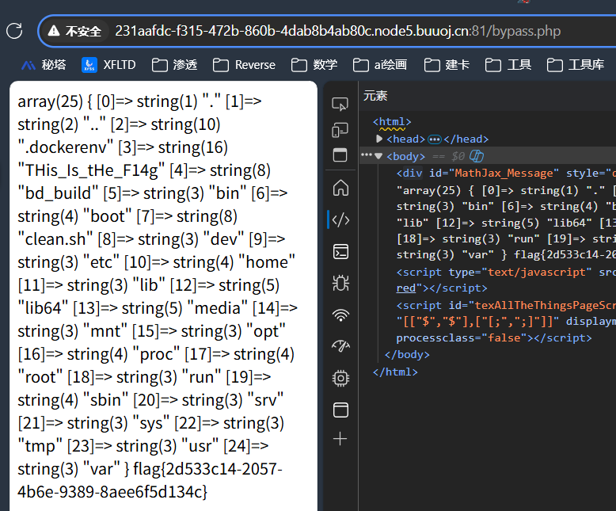Viewport: 616px width, 511px height.
Task: Open the not-secure site warning badge
Action: [75, 31]
